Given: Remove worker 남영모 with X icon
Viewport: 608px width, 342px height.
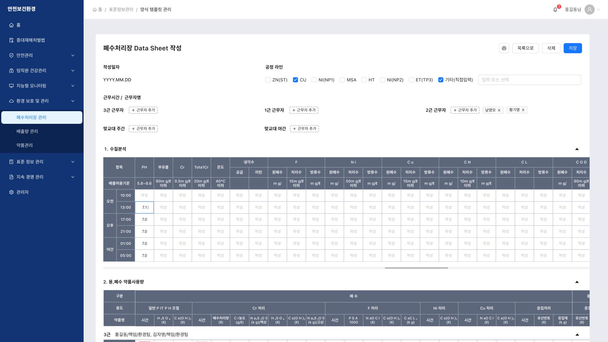Looking at the screenshot, I should [499, 110].
